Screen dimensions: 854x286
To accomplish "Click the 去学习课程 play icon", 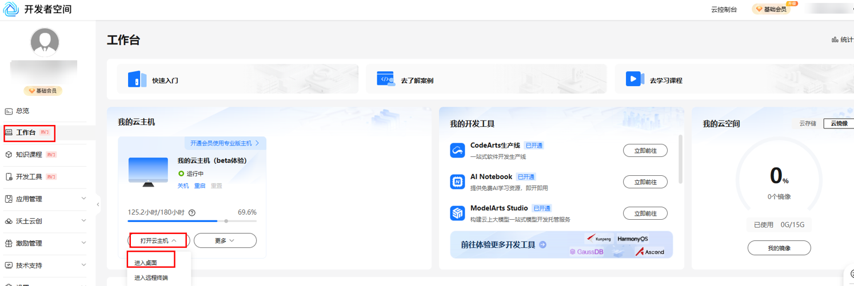I will click(x=634, y=79).
